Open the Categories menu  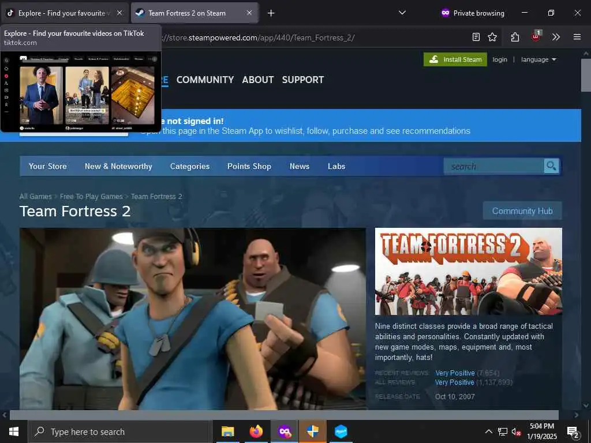[189, 167]
